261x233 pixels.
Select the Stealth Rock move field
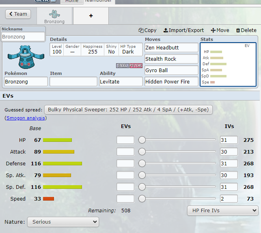click(171, 59)
